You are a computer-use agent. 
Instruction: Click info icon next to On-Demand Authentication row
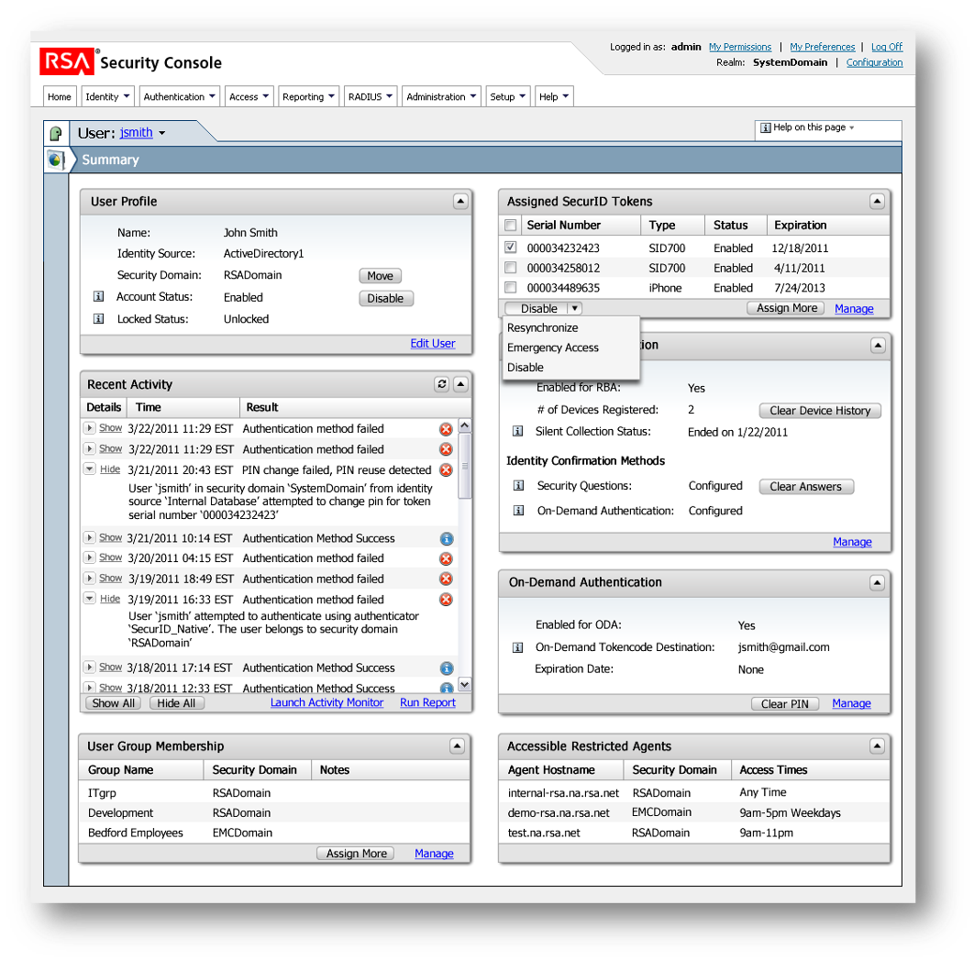pos(519,511)
